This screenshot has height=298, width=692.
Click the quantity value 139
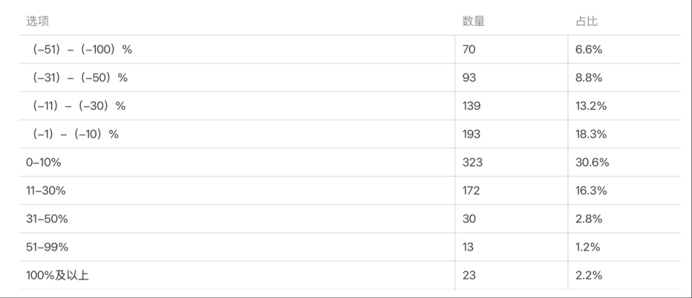coord(471,106)
